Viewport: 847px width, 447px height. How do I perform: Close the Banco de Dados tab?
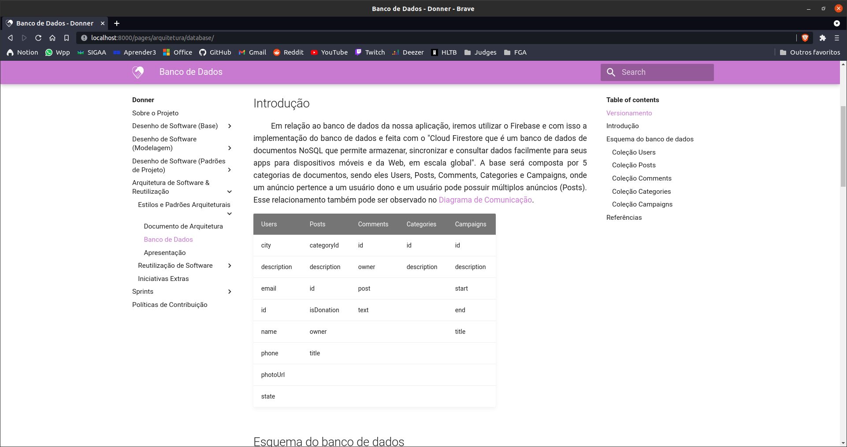103,23
